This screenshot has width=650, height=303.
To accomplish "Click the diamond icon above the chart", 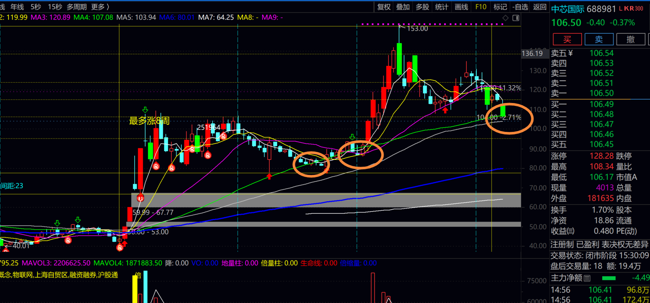I will click(x=505, y=18).
